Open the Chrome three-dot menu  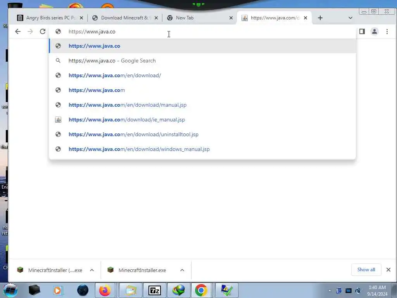coord(387,31)
